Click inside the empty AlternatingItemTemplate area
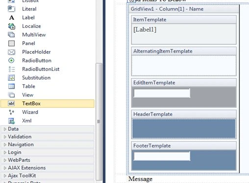The width and height of the screenshot is (249, 183). click(184, 66)
